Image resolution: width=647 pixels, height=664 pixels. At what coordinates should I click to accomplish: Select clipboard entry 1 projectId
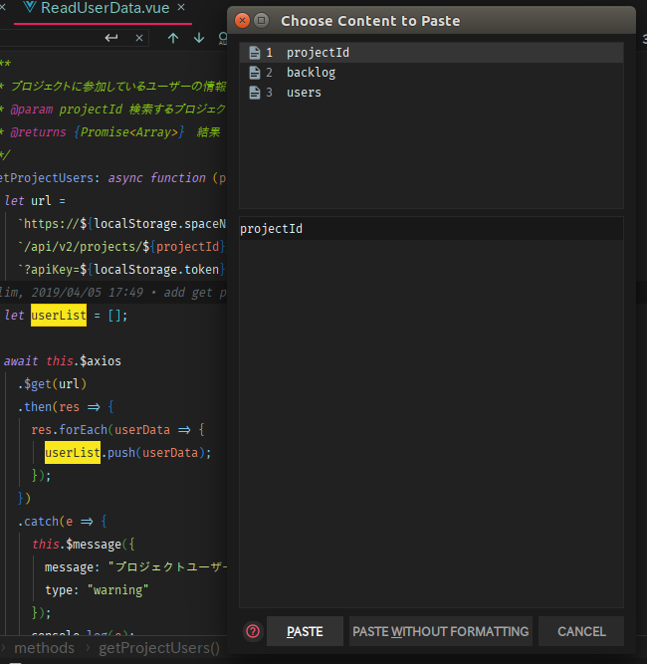431,53
